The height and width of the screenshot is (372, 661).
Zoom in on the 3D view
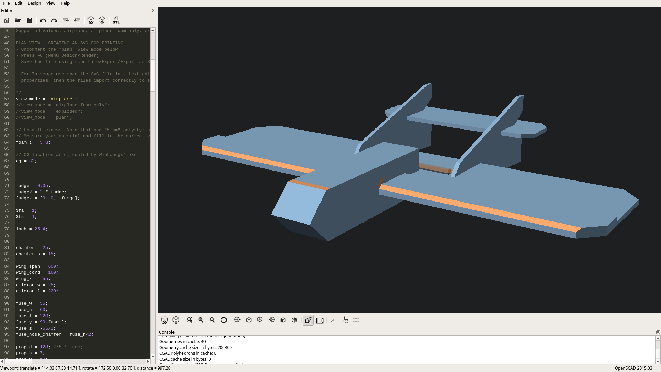click(x=201, y=320)
